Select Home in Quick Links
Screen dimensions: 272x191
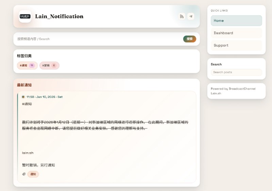click(x=236, y=21)
